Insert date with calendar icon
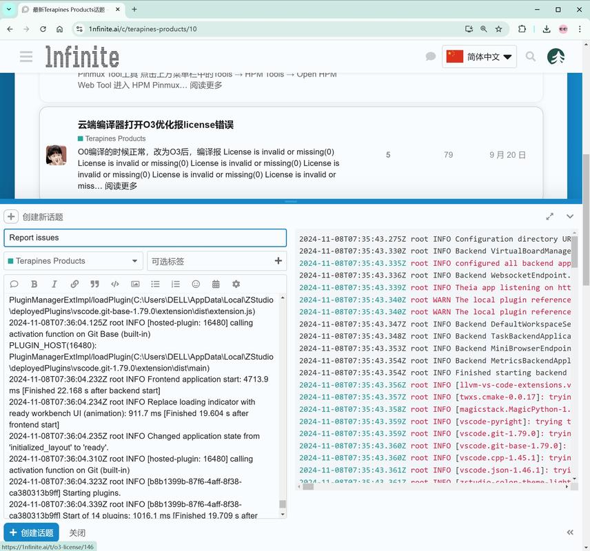Screen dimensions: 590x551 pyautogui.click(x=216, y=284)
